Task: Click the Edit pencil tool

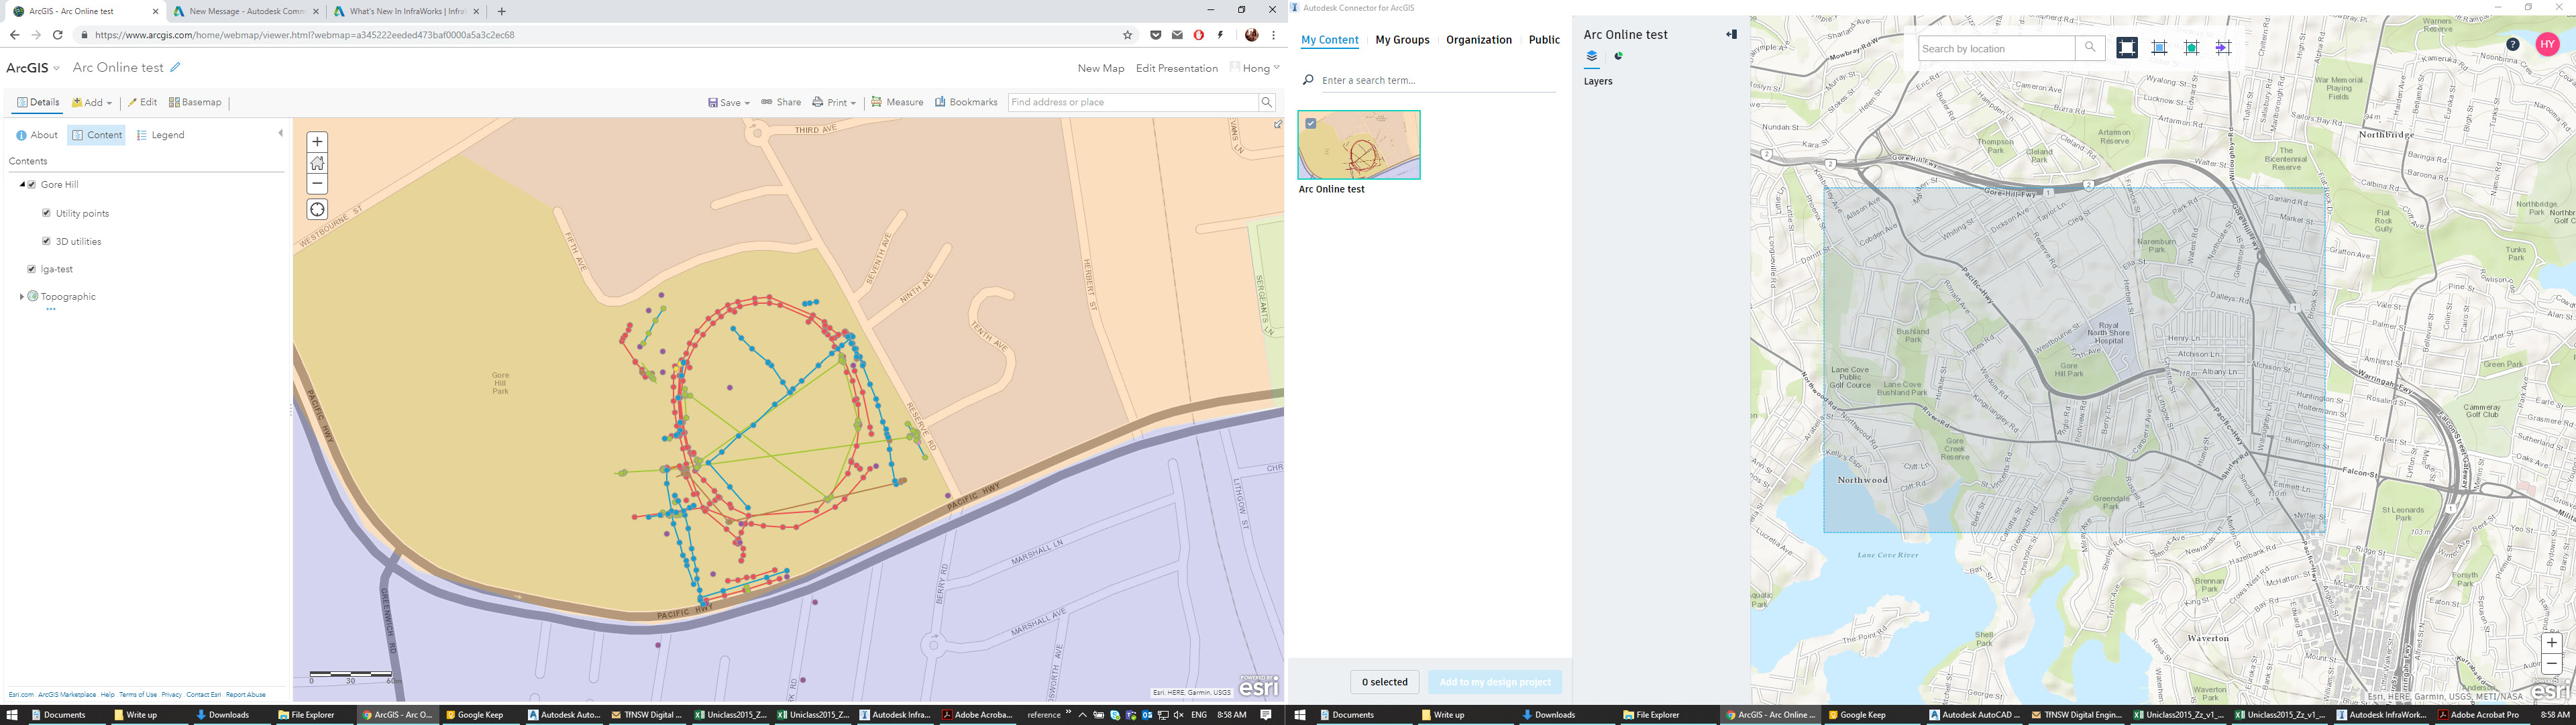Action: pos(143,102)
